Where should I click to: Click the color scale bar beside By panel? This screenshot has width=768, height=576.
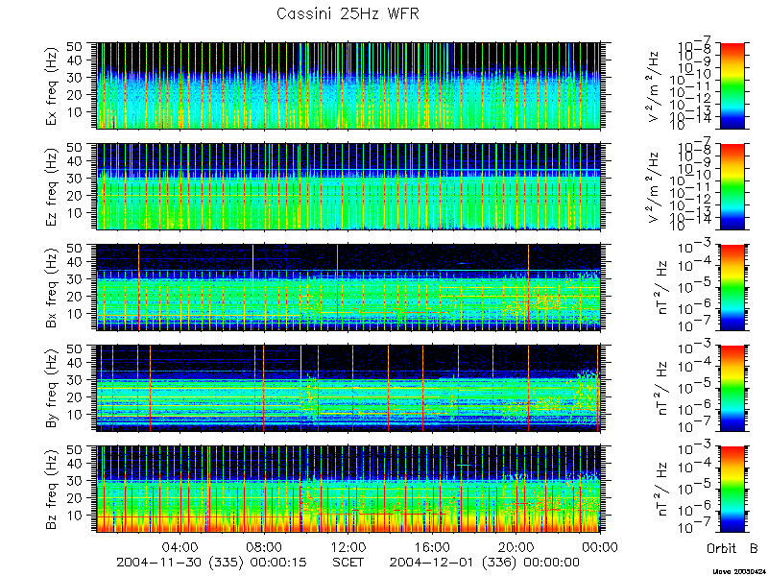point(732,389)
